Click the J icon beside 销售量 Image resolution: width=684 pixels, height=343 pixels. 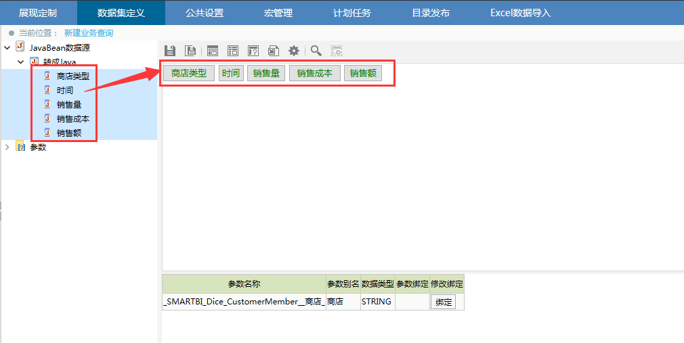47,104
